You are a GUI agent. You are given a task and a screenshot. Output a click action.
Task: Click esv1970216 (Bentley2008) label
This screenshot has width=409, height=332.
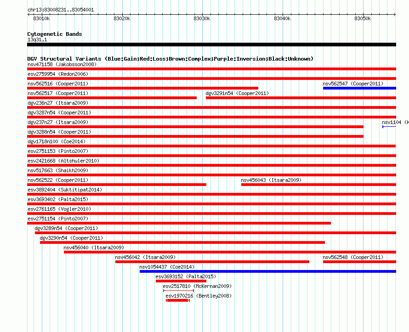pos(199,296)
